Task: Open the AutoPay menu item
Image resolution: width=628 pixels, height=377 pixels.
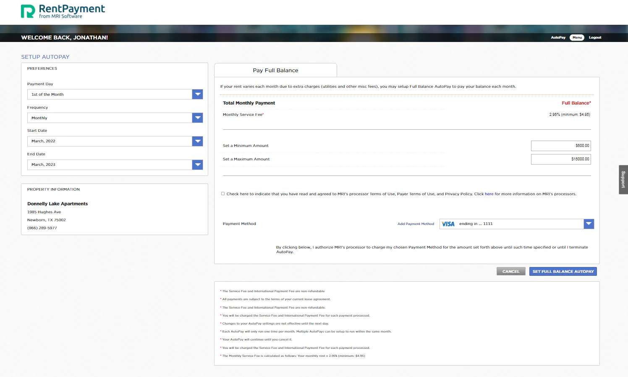Action: 558,37
